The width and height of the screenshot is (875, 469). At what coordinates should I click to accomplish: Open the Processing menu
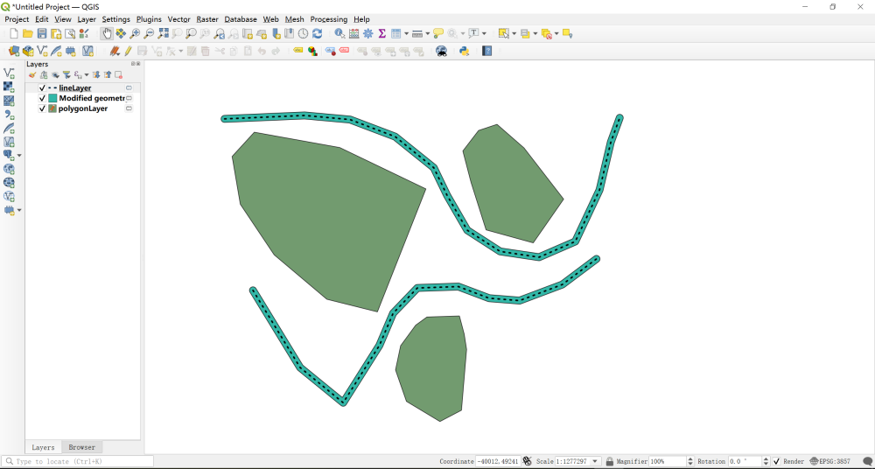point(329,19)
